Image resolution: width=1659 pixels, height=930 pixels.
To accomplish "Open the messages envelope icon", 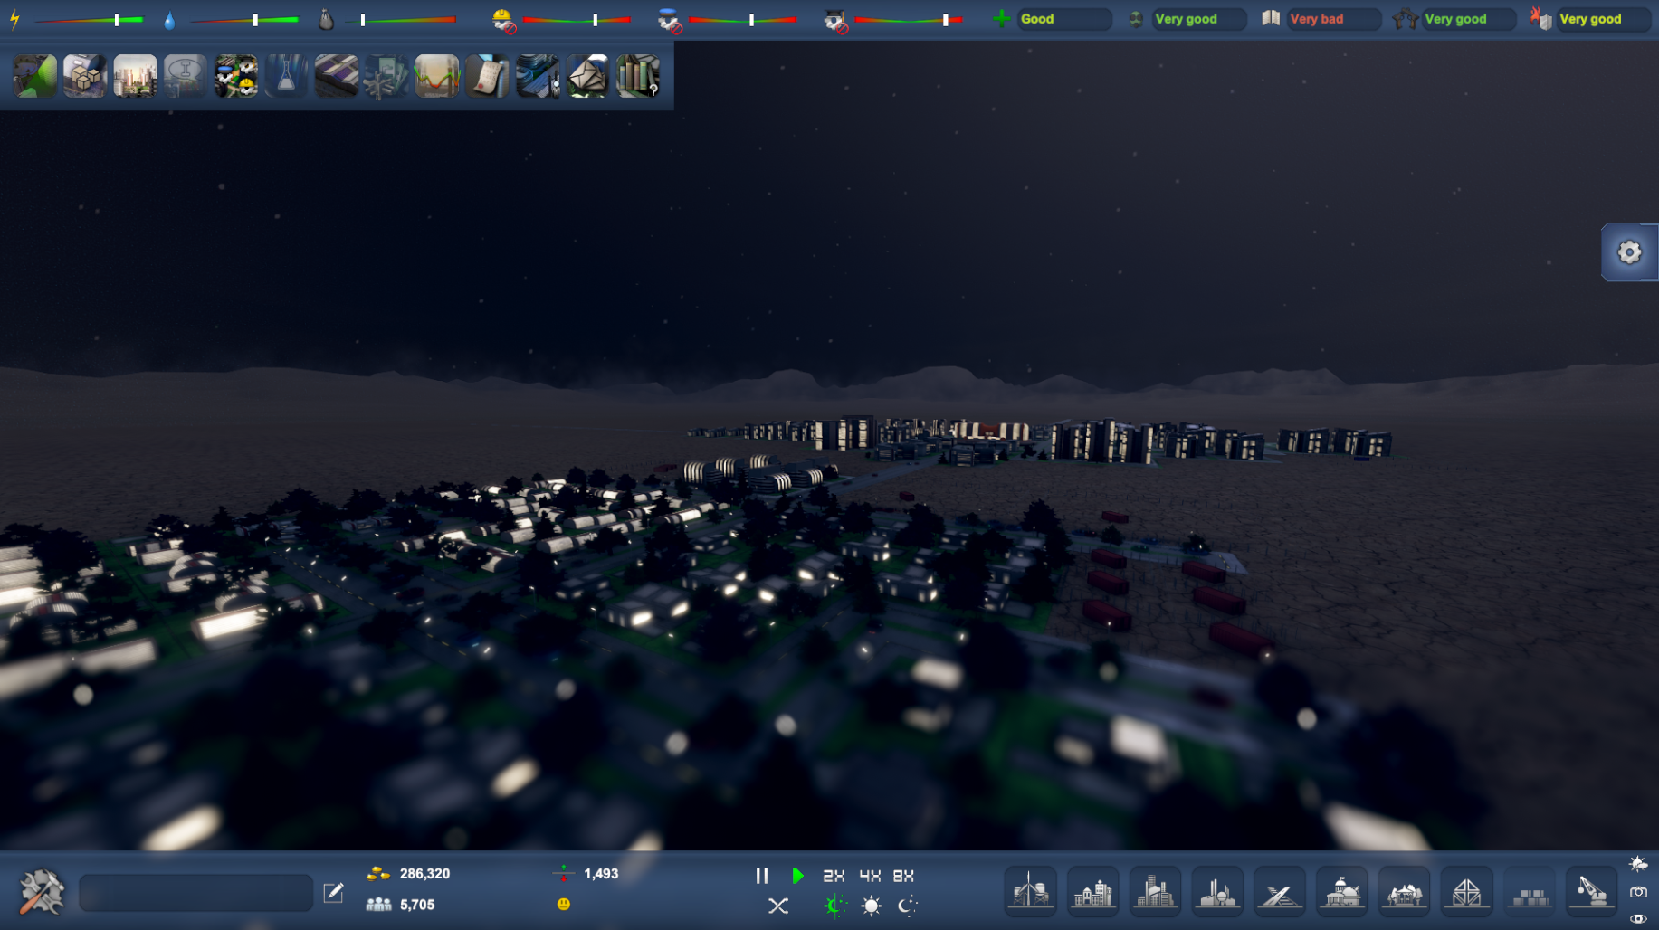I will pos(587,76).
